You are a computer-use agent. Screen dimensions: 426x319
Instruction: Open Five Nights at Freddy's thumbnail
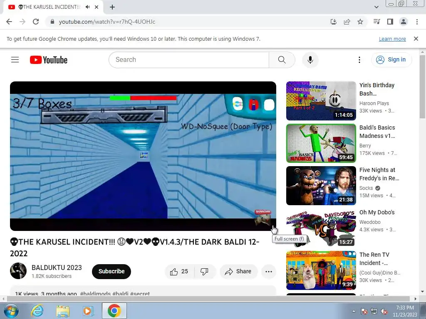[x=321, y=186]
